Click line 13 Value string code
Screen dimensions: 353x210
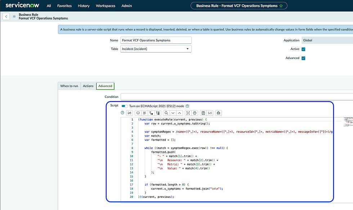point(184,168)
